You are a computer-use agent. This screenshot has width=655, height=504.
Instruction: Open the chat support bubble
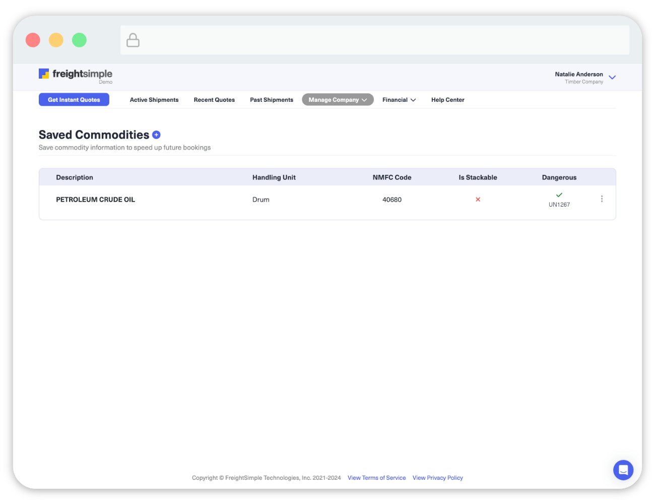tap(623, 470)
